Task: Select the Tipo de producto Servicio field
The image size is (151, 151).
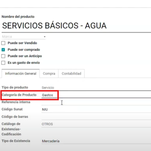Action: [96, 88]
